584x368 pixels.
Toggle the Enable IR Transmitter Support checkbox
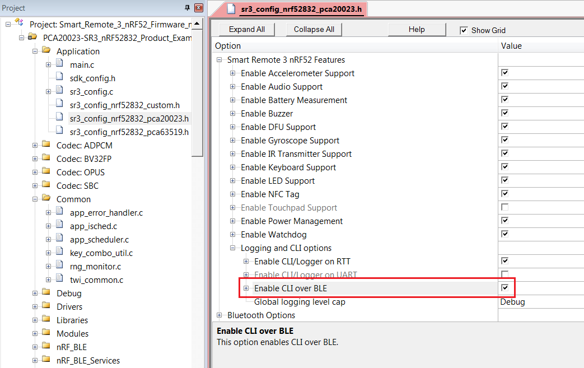pos(504,153)
